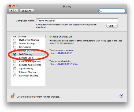Minimize the Sharing window with yellow button
Viewport: 134px width, 112px height.
pos(14,6)
